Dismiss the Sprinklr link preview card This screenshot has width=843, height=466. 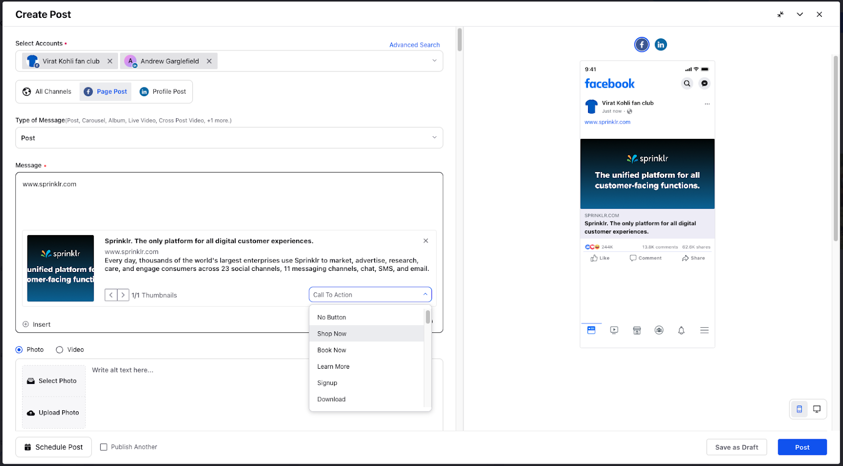tap(426, 241)
